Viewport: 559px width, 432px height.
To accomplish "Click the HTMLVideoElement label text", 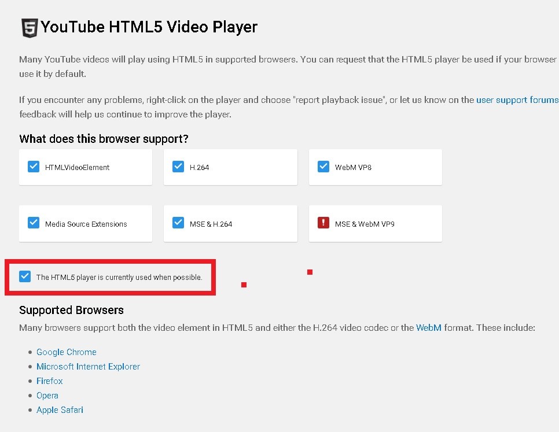I will [77, 167].
